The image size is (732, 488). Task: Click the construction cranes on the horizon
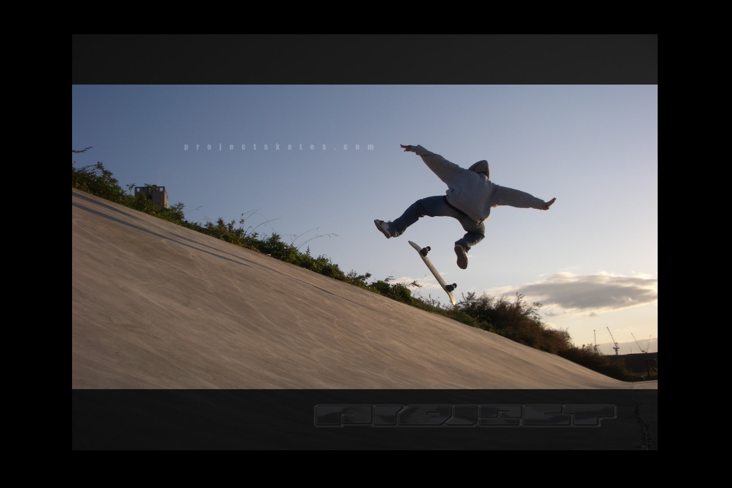[x=614, y=341]
